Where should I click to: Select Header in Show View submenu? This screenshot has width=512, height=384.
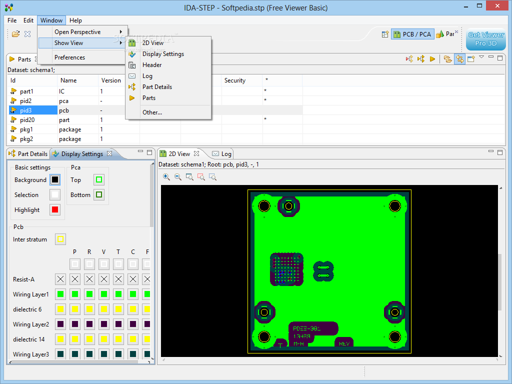point(168,65)
